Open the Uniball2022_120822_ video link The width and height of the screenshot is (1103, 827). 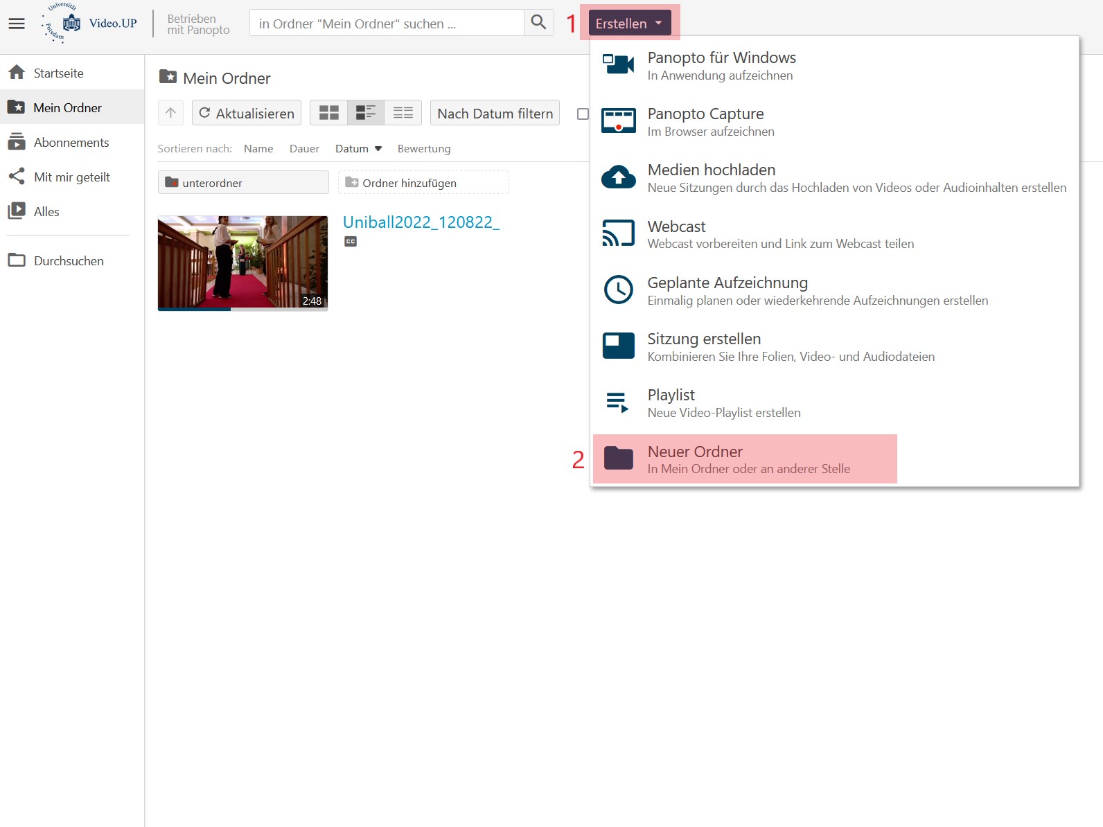click(x=421, y=222)
